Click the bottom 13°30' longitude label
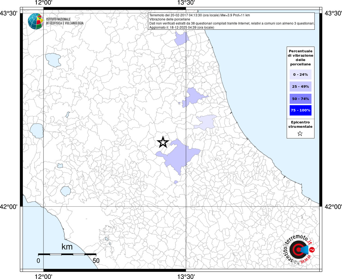 point(186,277)
